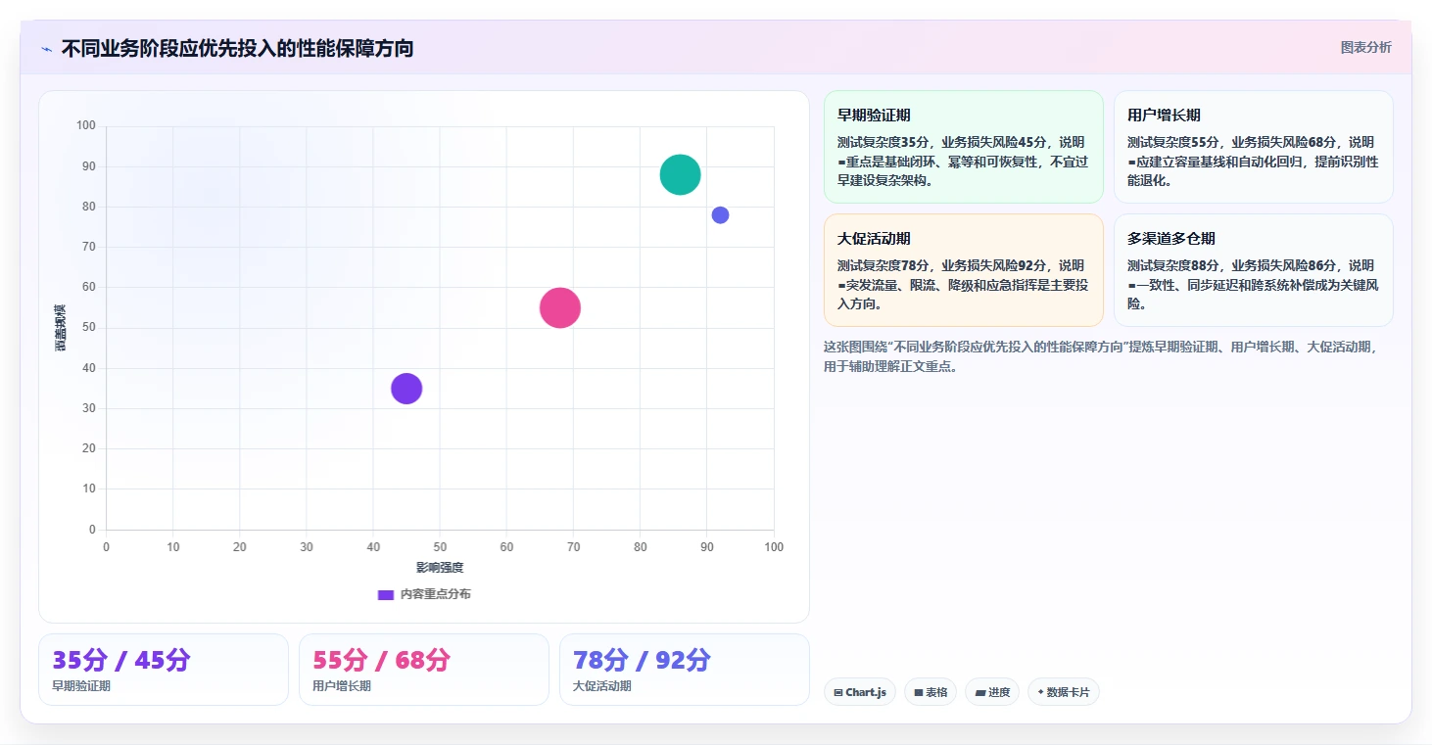Click the 图表分析 label in header
The image size is (1432, 745).
1365,47
